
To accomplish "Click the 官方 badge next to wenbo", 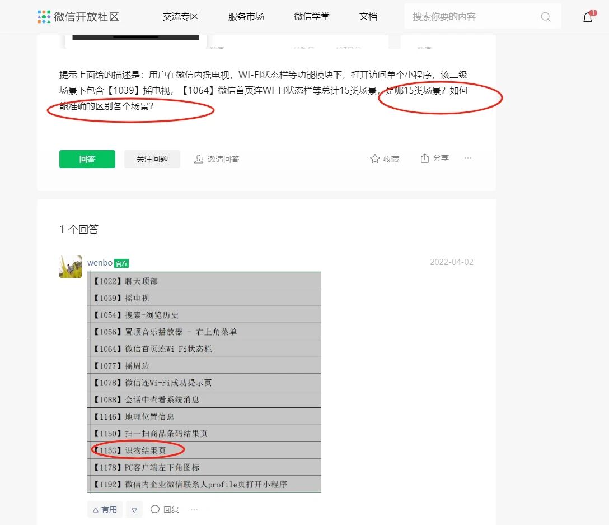I will click(x=121, y=264).
